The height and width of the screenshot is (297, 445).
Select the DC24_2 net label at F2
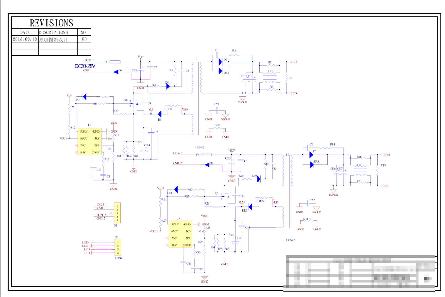pyautogui.click(x=178, y=153)
